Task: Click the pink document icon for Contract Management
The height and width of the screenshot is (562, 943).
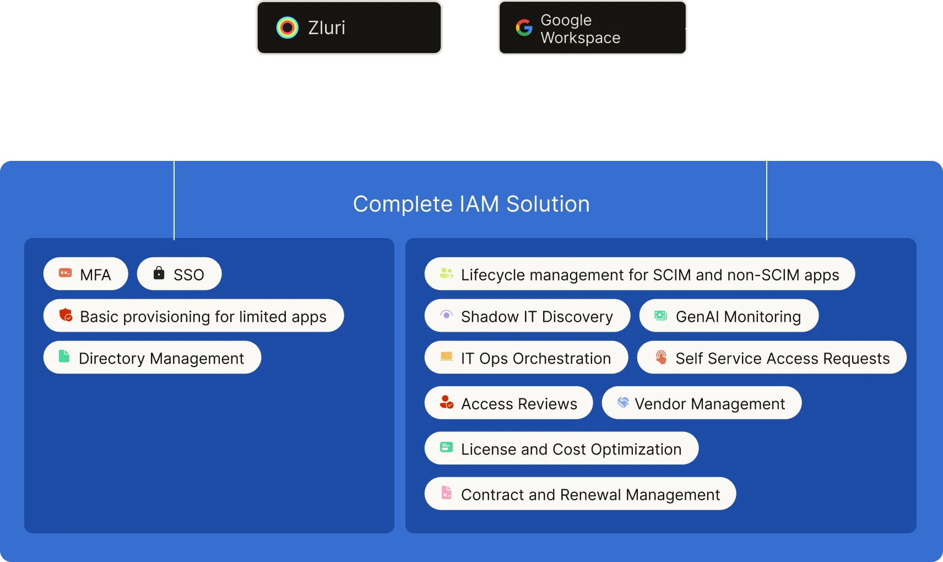Action: [x=446, y=493]
